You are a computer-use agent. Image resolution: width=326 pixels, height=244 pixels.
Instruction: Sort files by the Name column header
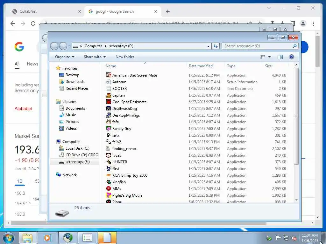point(145,66)
